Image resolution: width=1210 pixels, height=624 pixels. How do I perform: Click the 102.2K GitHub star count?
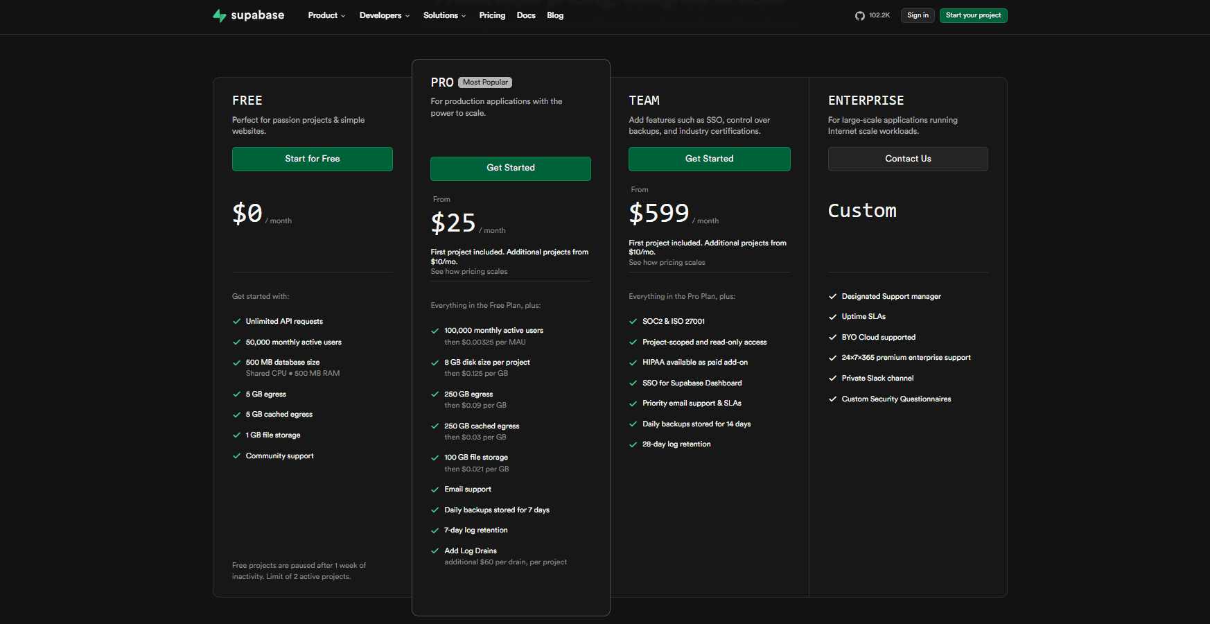click(x=879, y=15)
